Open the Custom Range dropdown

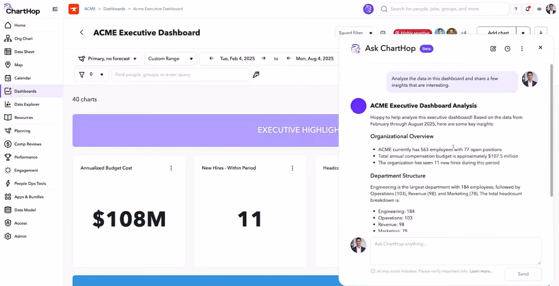click(x=170, y=59)
